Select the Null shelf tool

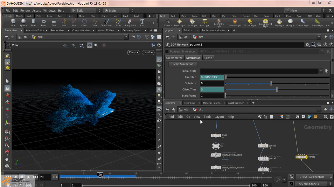pos(64,23)
